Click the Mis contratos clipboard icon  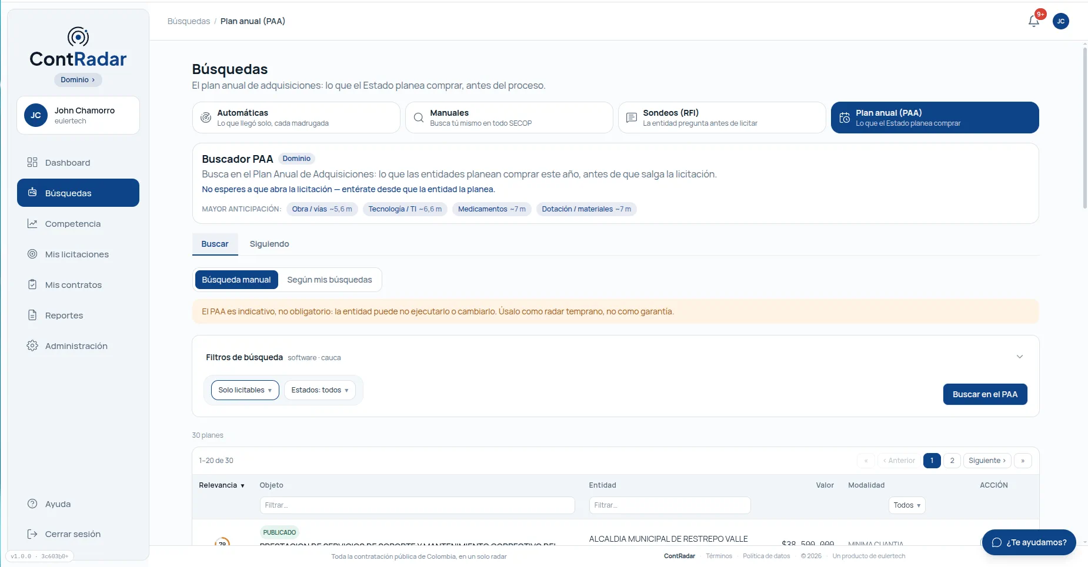[x=32, y=284]
